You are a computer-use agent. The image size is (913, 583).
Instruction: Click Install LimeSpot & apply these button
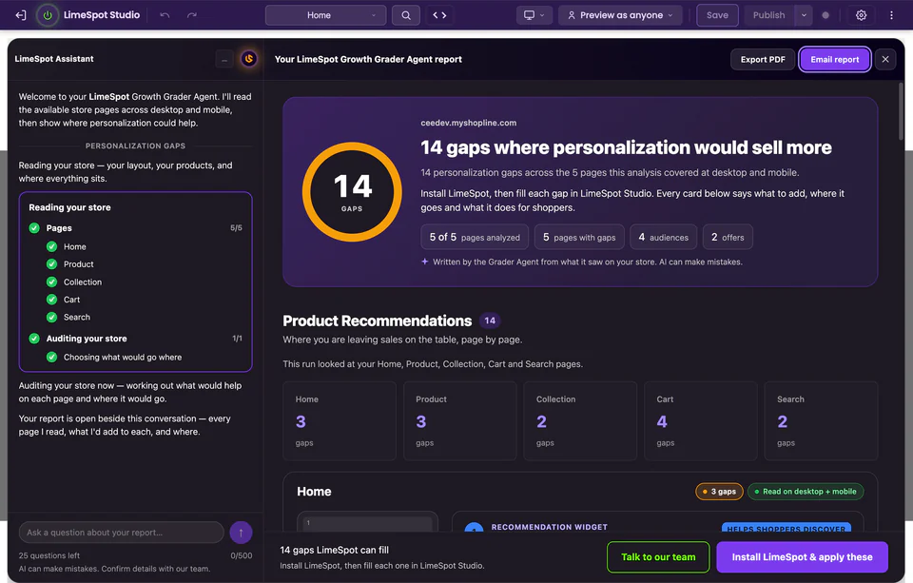(802, 556)
